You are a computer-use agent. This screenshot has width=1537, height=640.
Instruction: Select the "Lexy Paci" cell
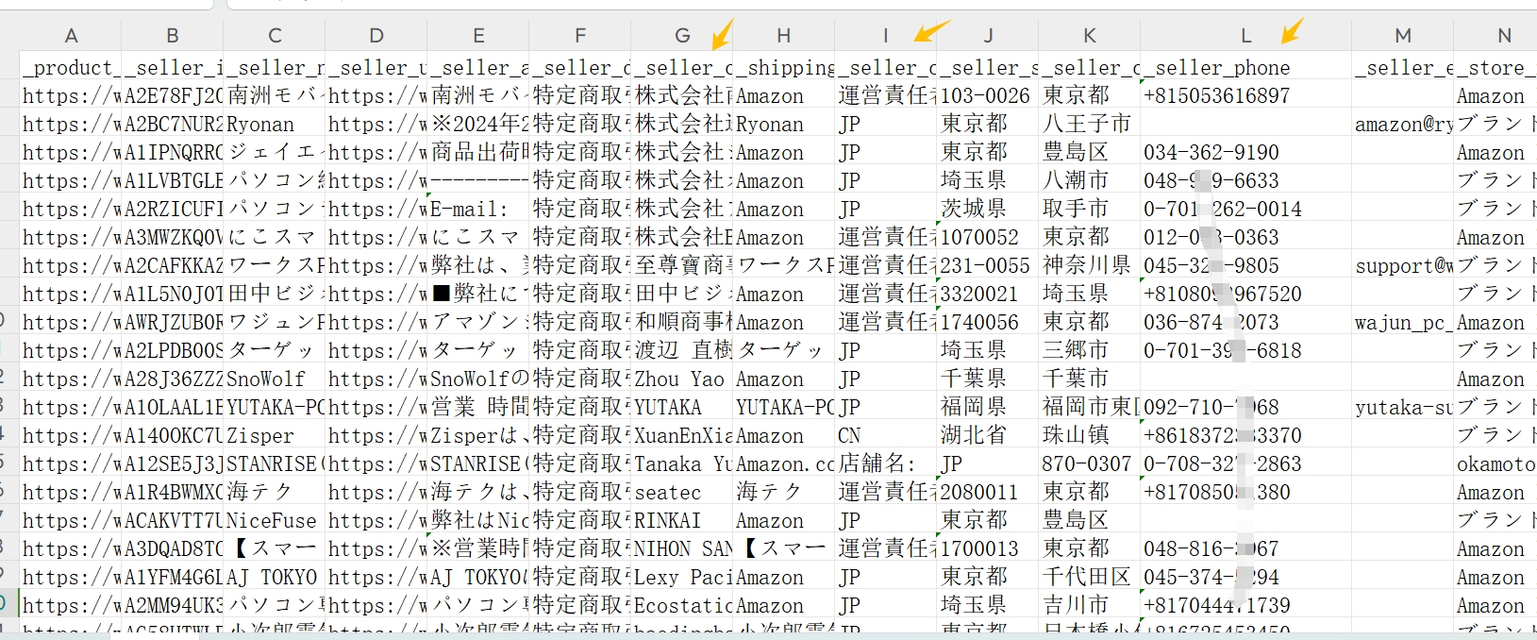click(x=682, y=577)
